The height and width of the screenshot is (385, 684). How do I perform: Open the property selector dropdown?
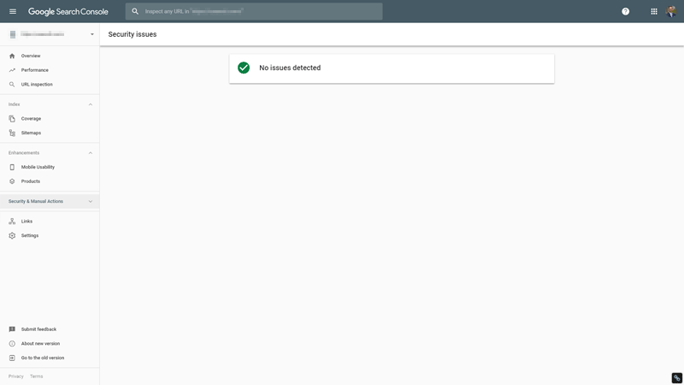click(x=91, y=34)
